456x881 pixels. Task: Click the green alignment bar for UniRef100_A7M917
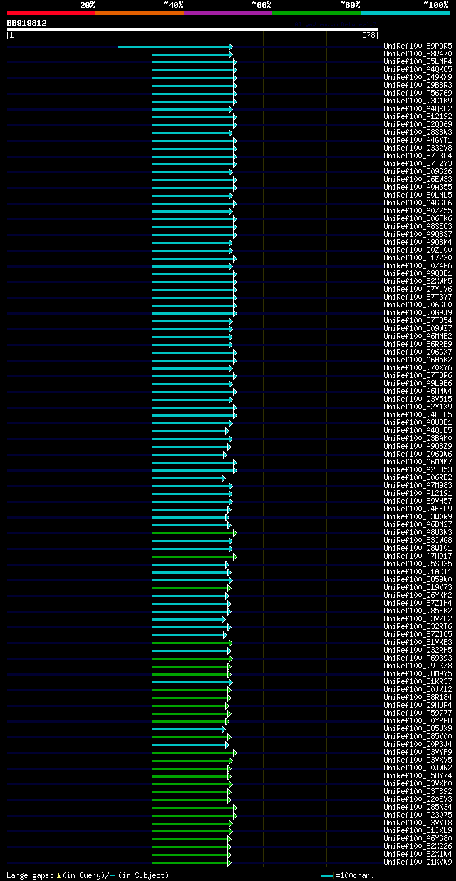pyautogui.click(x=194, y=556)
